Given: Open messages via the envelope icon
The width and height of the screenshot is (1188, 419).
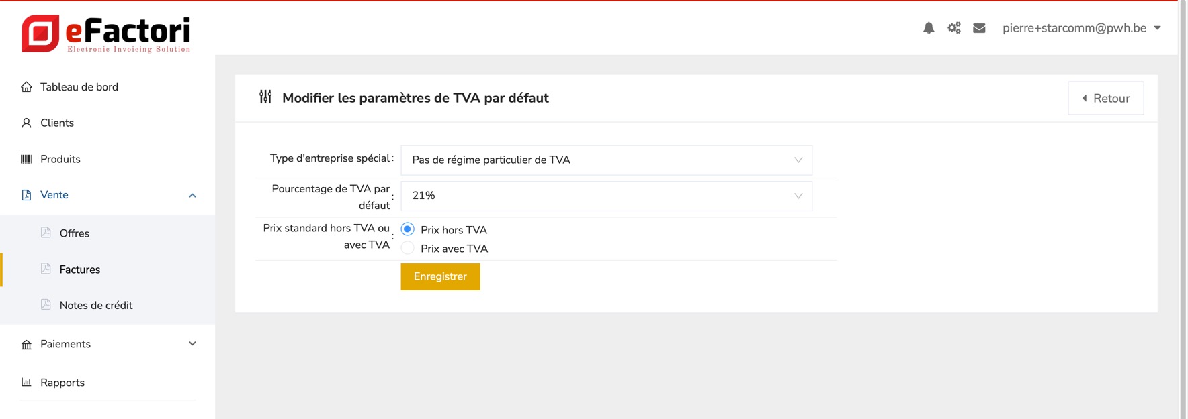Looking at the screenshot, I should [979, 28].
